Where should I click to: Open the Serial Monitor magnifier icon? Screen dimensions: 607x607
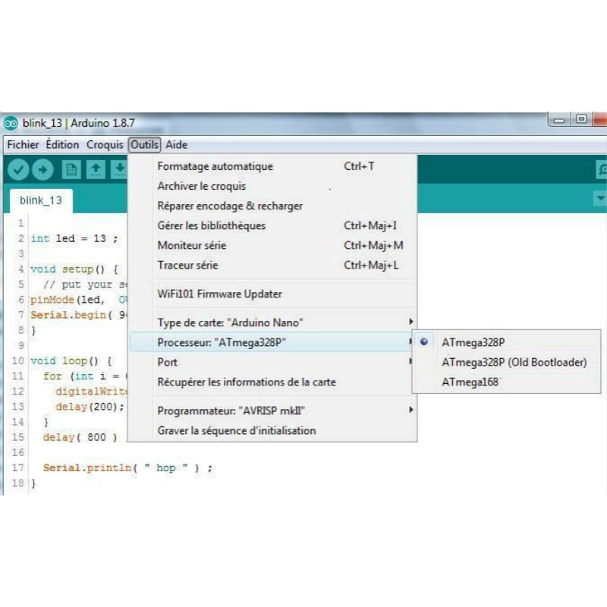point(602,170)
